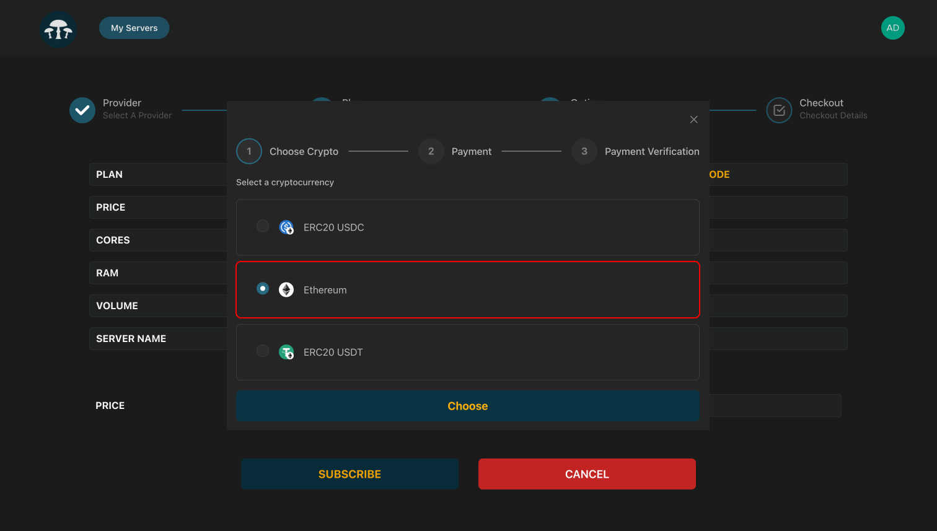Click the PLAN row label

pyautogui.click(x=109, y=175)
